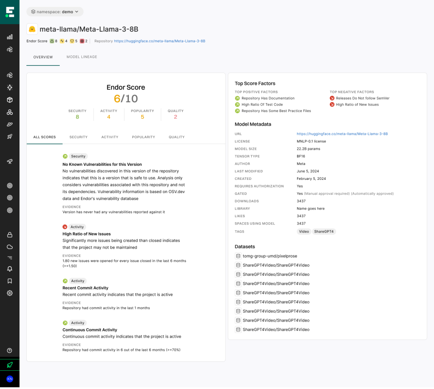Click the ShareGPT4 tag chip
This screenshot has width=434, height=389.
pos(325,231)
